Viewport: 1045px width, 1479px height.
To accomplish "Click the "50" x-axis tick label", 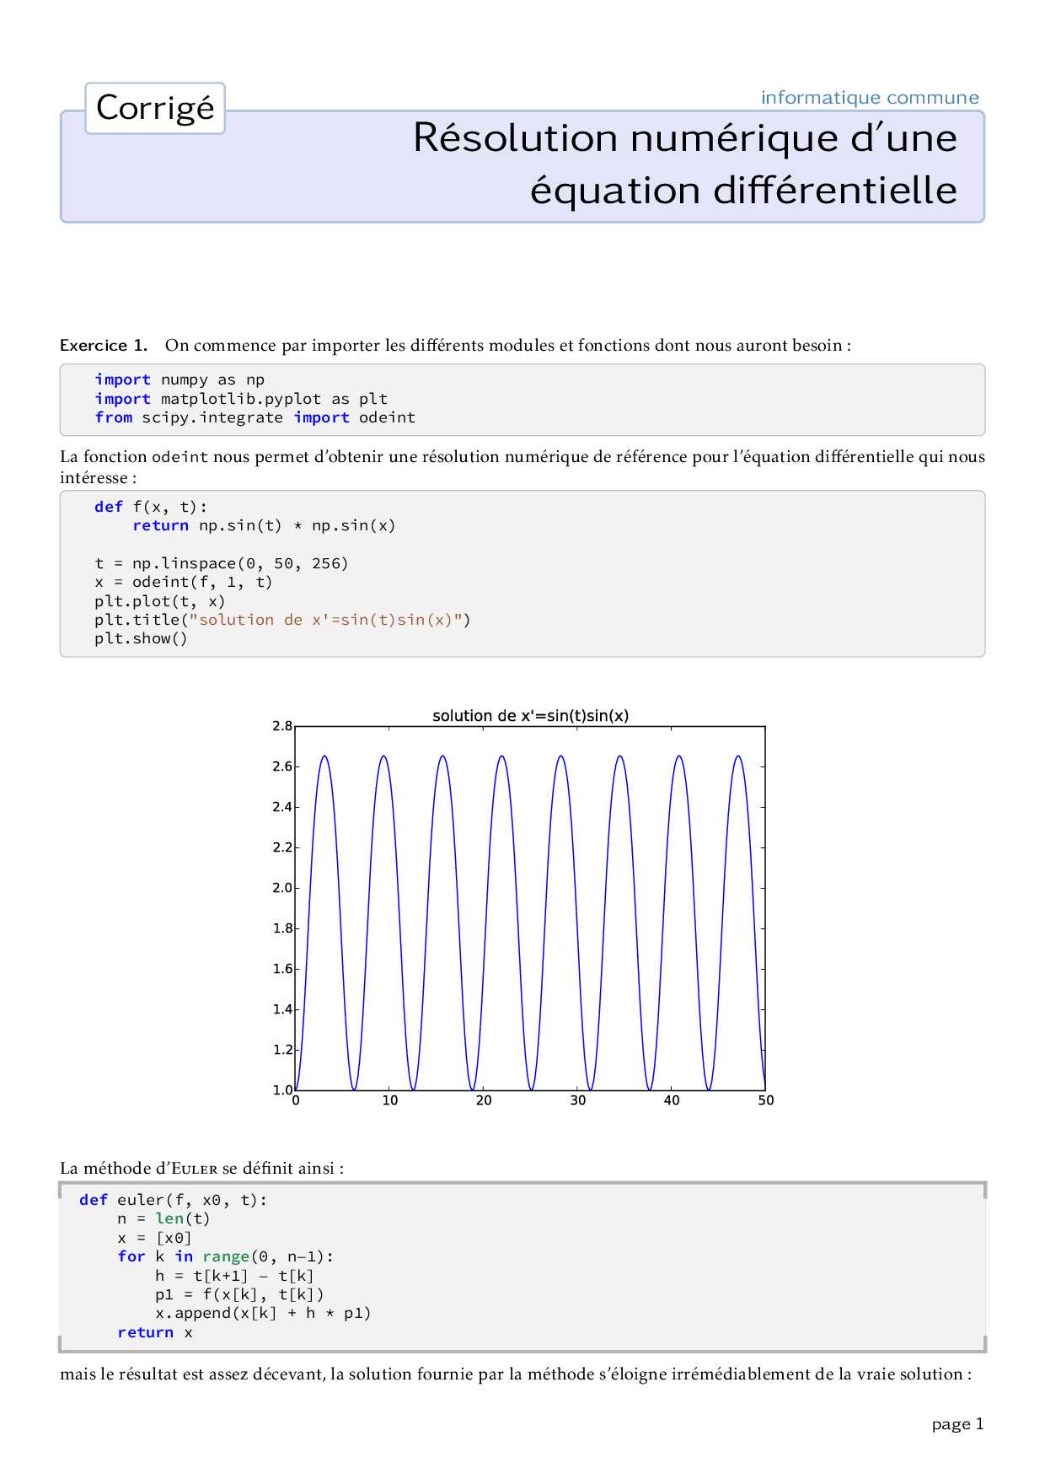I will 765,1100.
